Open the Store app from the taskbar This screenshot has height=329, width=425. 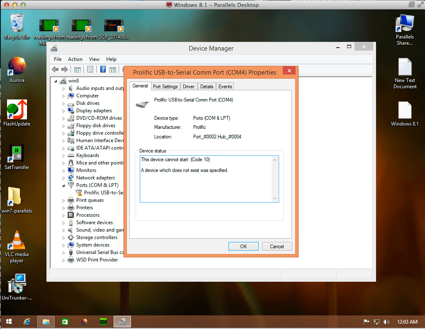[65, 322]
